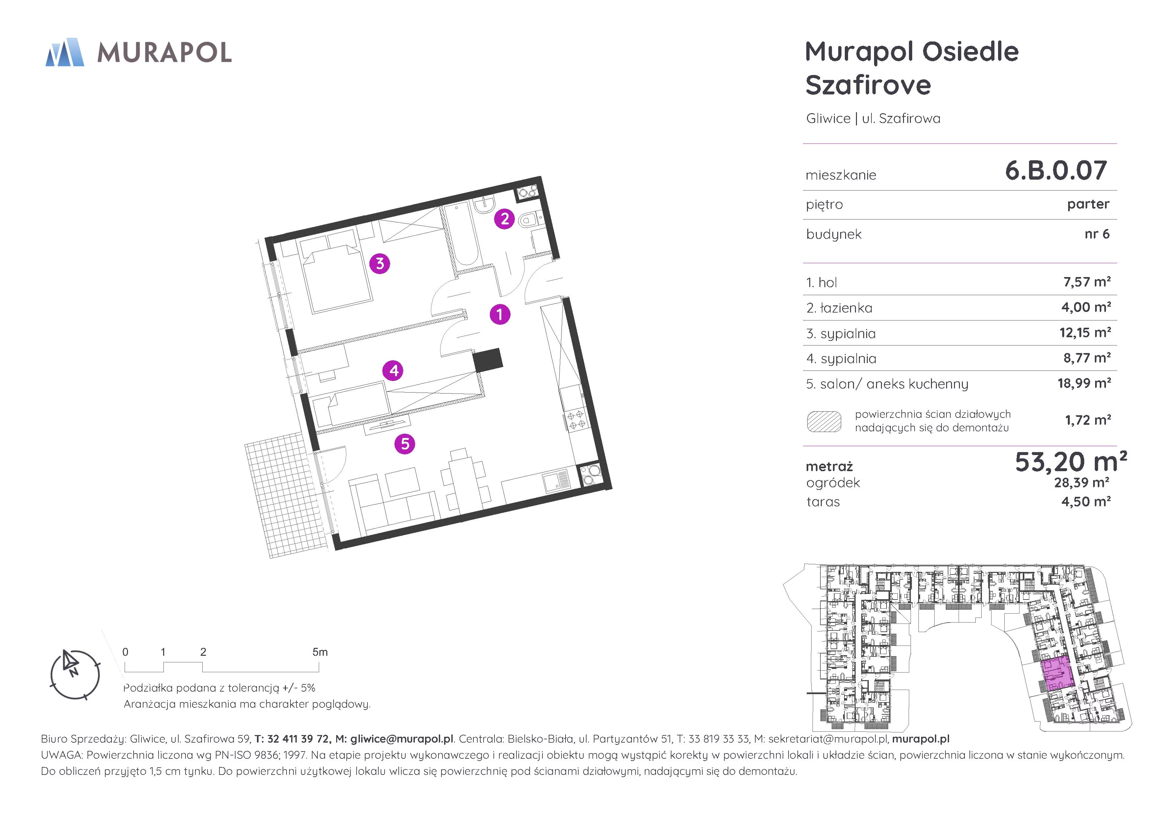
Task: Click the '1,72 m²' partition walls value
Action: pos(1088,420)
